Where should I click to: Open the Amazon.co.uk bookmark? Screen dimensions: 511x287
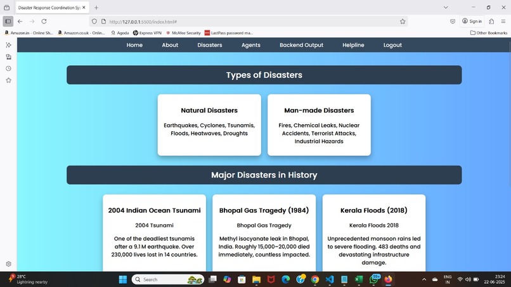click(81, 33)
